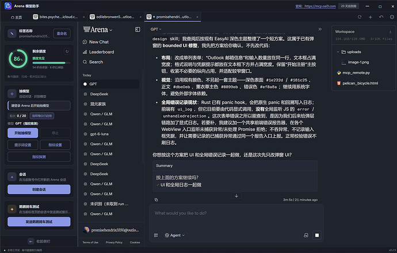Add a new tab with plus icon
The image size is (397, 253).
click(371, 17)
